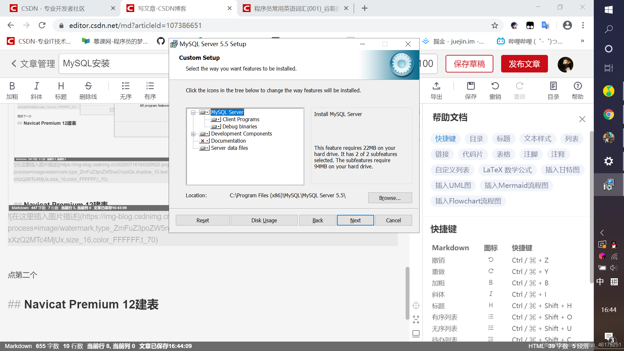
Task: Show more bookmarks chevron
Action: point(582,41)
